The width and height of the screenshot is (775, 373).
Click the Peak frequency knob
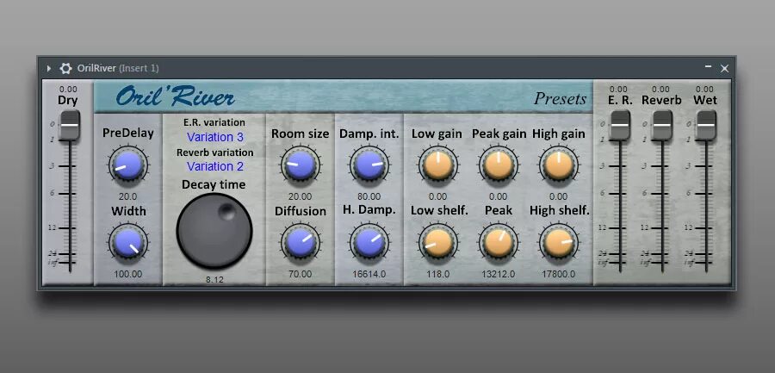pyautogui.click(x=499, y=243)
